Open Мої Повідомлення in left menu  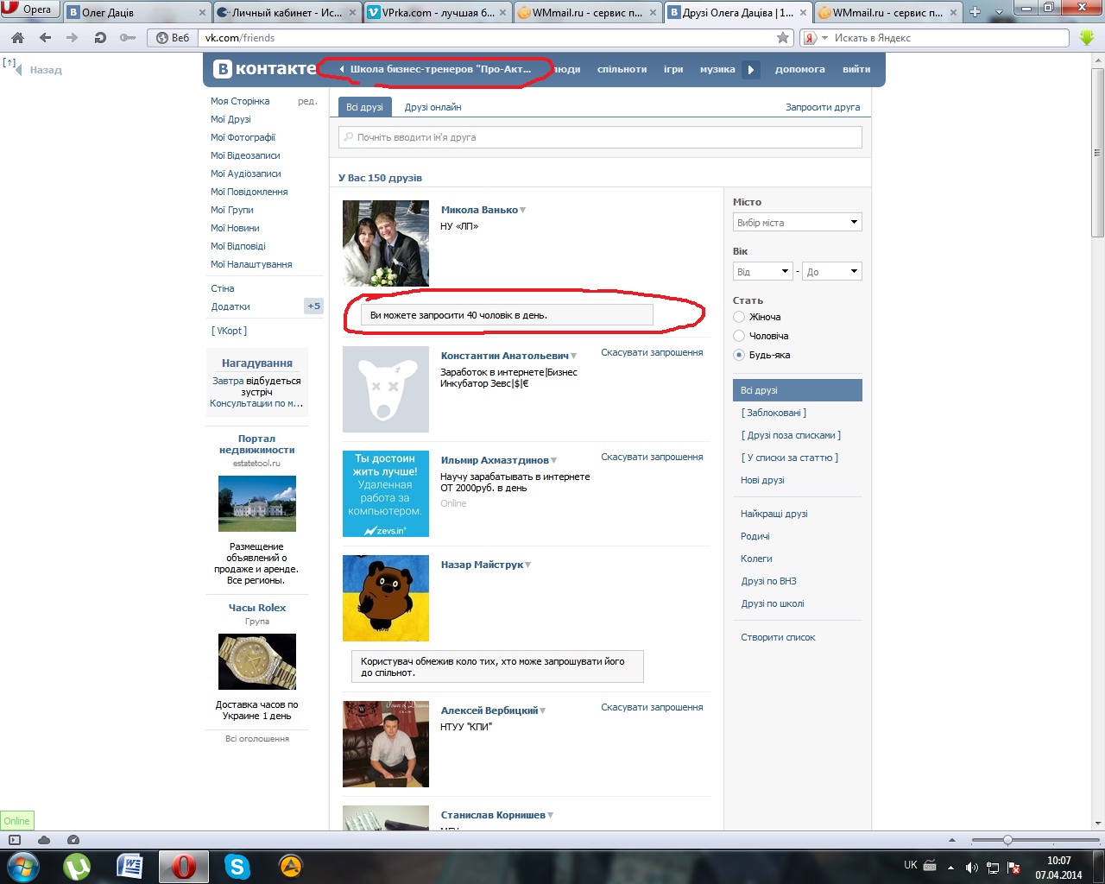point(249,192)
